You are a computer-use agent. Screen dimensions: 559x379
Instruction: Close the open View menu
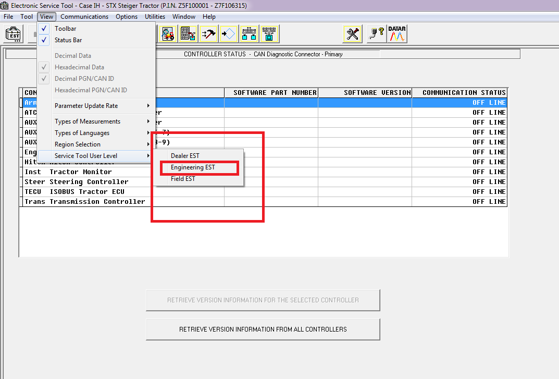pyautogui.click(x=46, y=16)
